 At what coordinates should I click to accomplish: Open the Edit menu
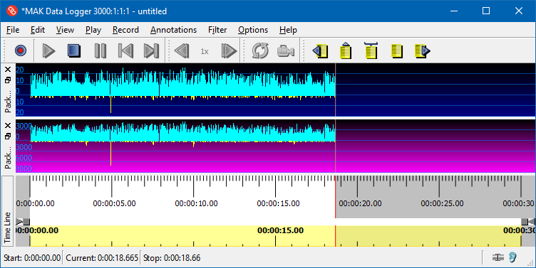[38, 30]
